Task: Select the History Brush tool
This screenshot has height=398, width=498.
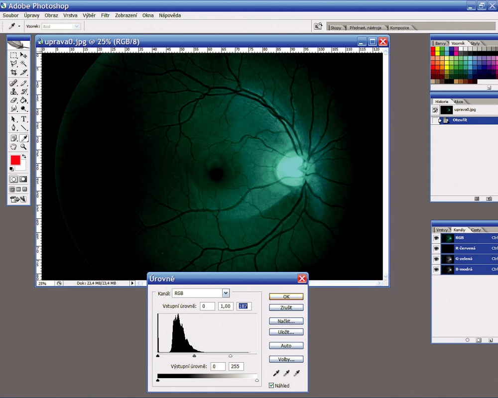Action: (23, 92)
